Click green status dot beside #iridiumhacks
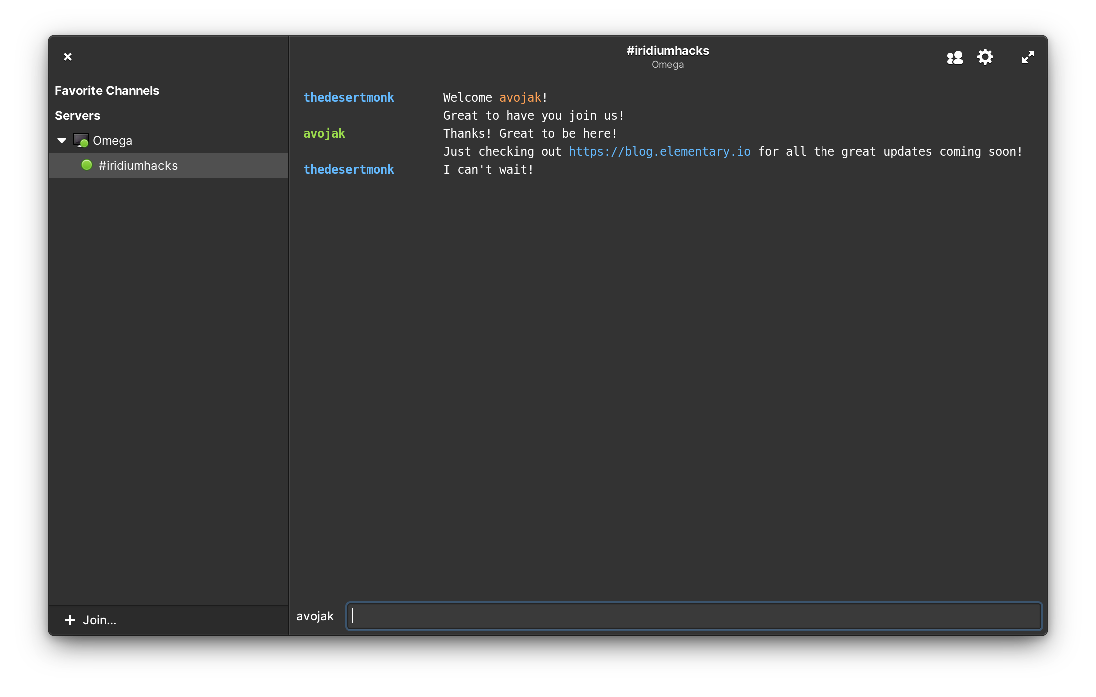This screenshot has width=1096, height=697. coord(87,165)
